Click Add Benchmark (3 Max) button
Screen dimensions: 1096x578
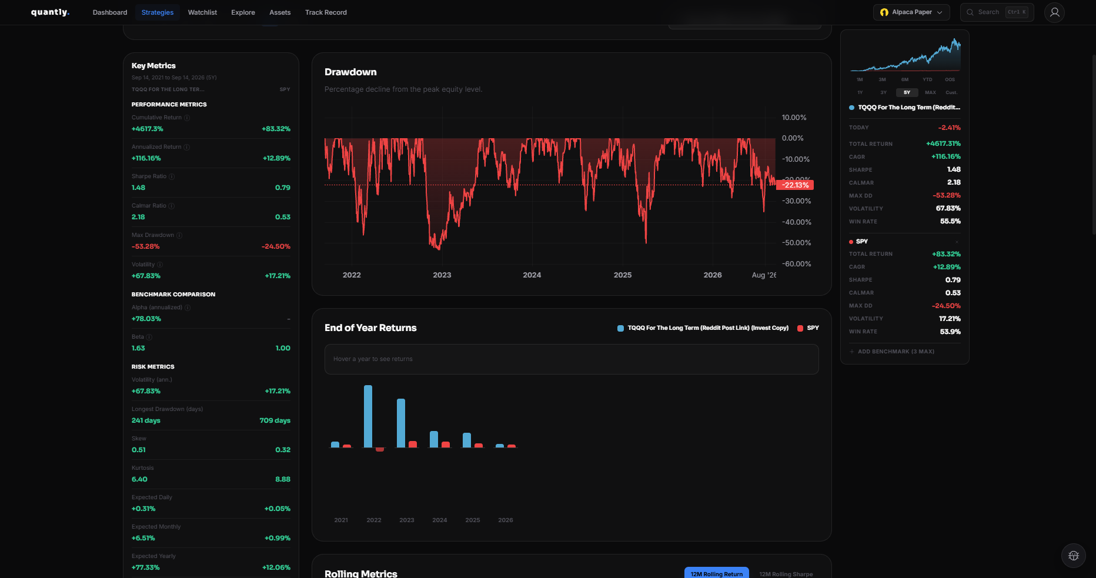(892, 352)
